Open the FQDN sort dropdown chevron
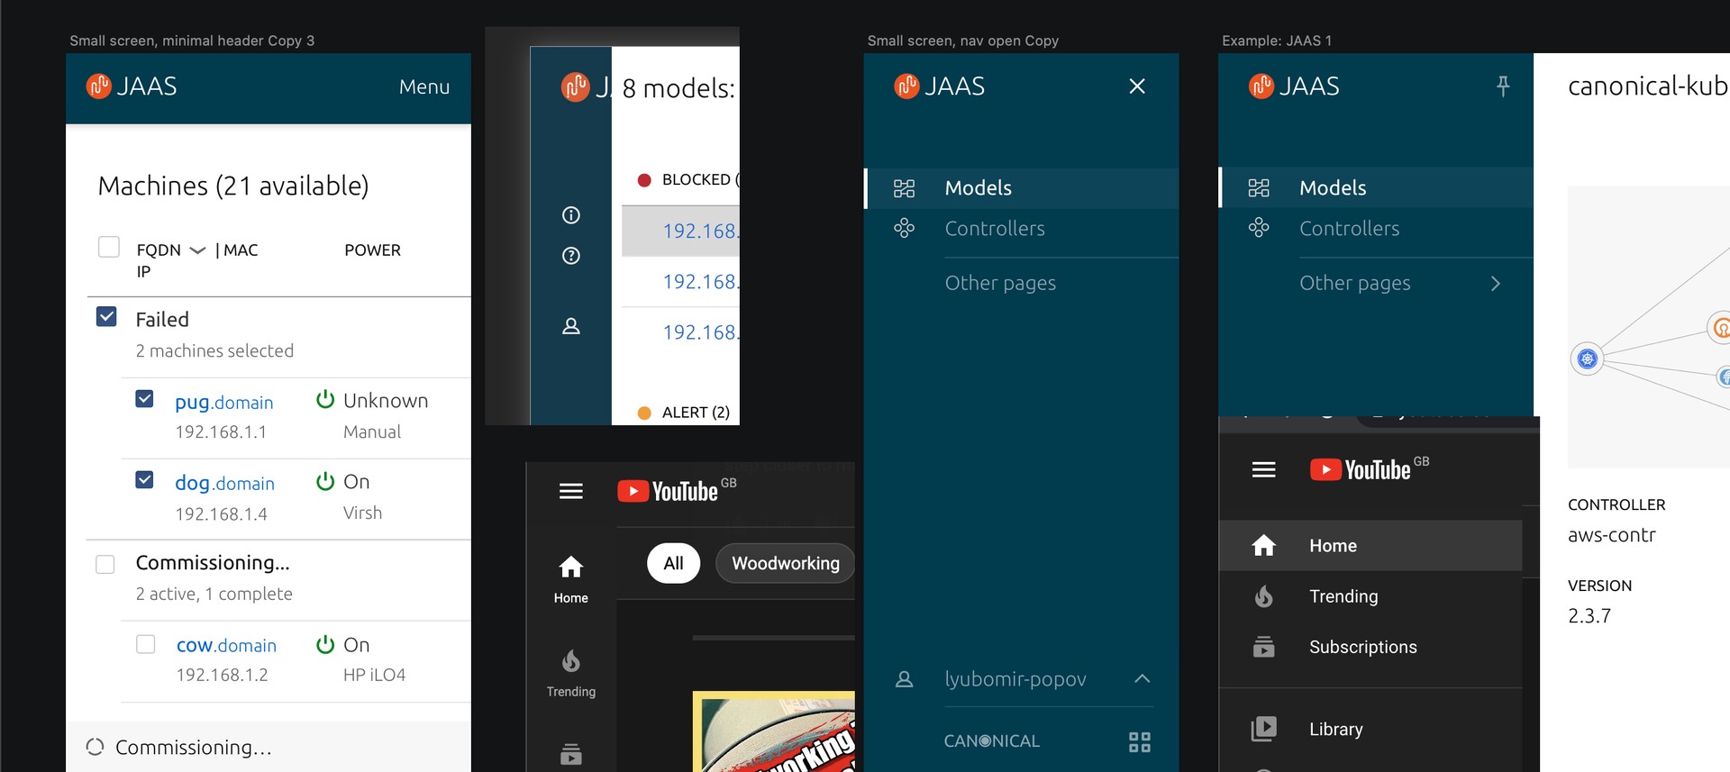Viewport: 1730px width, 772px height. tap(198, 250)
